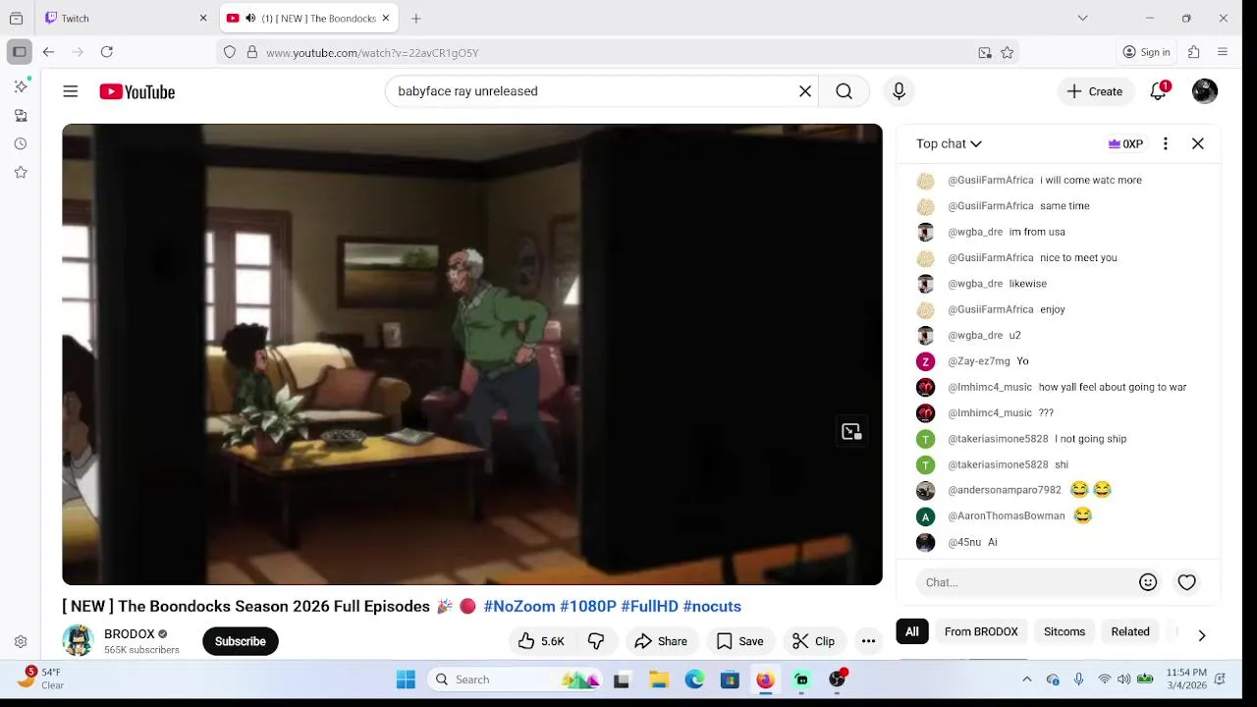Select the Related chip
Image resolution: width=1257 pixels, height=707 pixels.
[1130, 631]
